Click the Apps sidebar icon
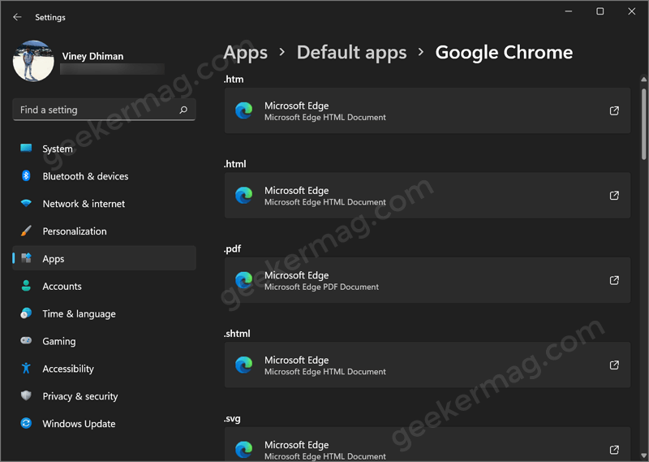The width and height of the screenshot is (649, 462). pyautogui.click(x=26, y=258)
